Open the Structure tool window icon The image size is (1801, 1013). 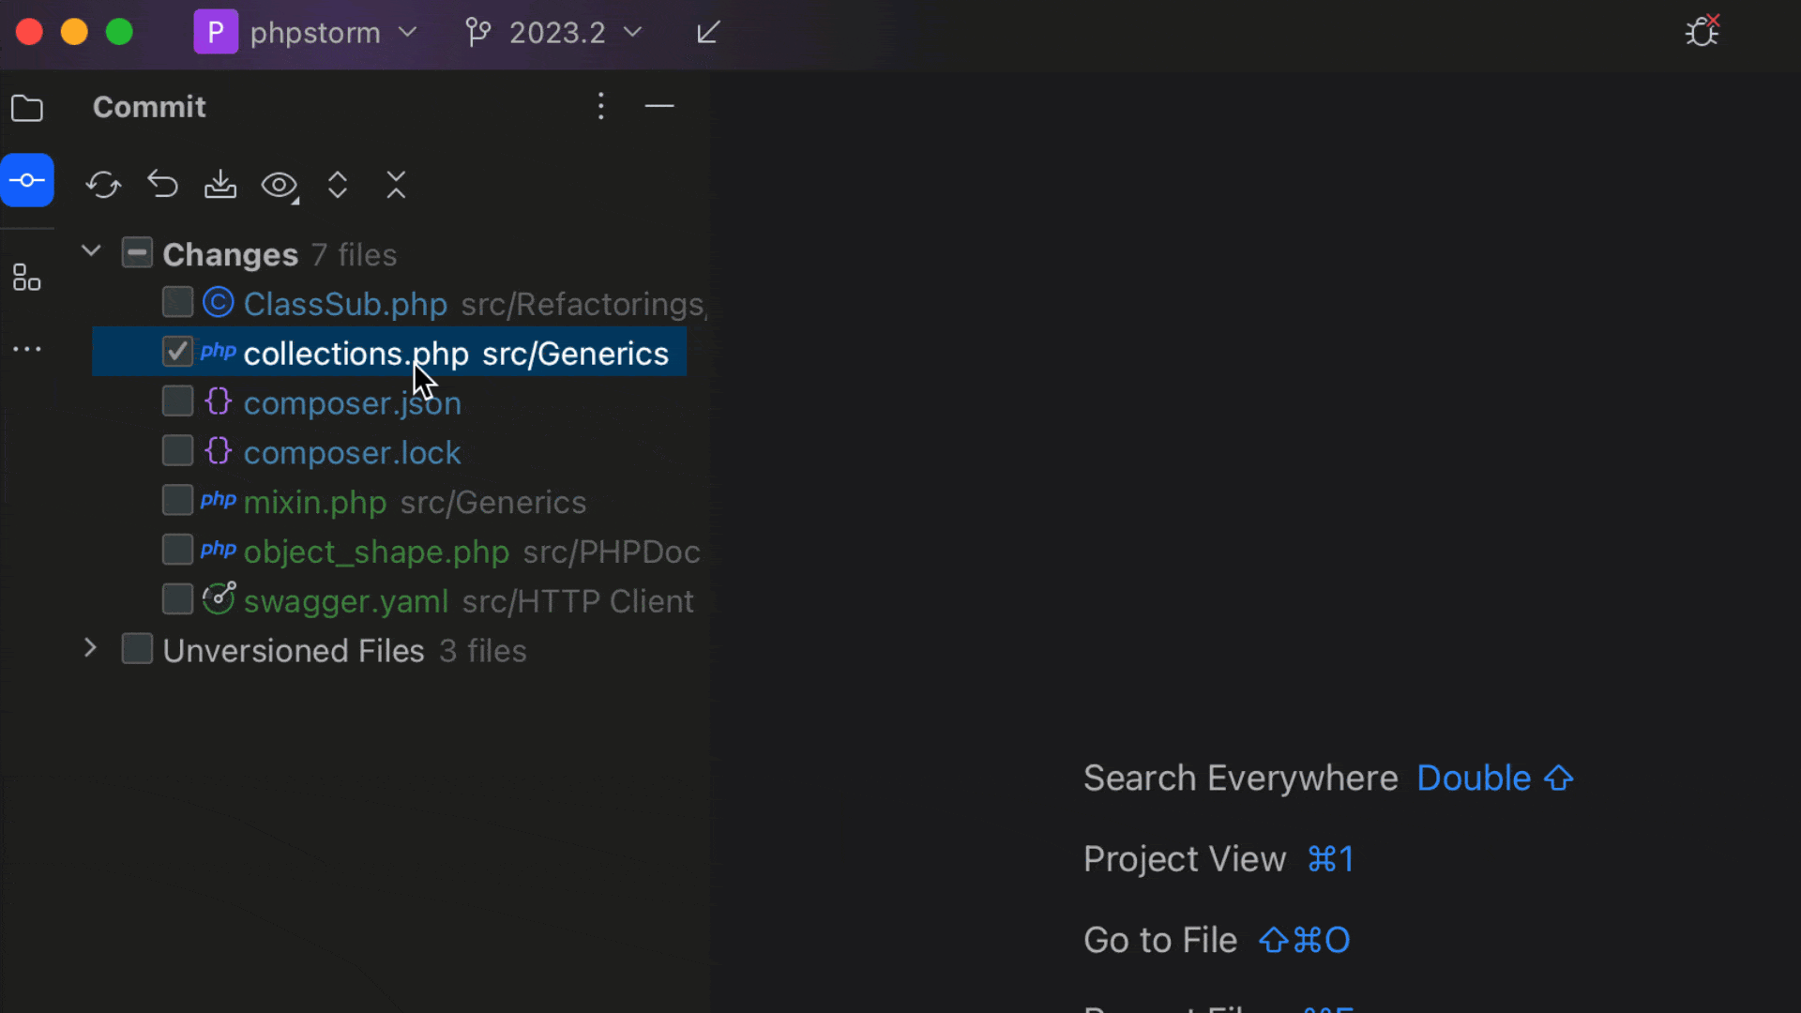pos(27,278)
